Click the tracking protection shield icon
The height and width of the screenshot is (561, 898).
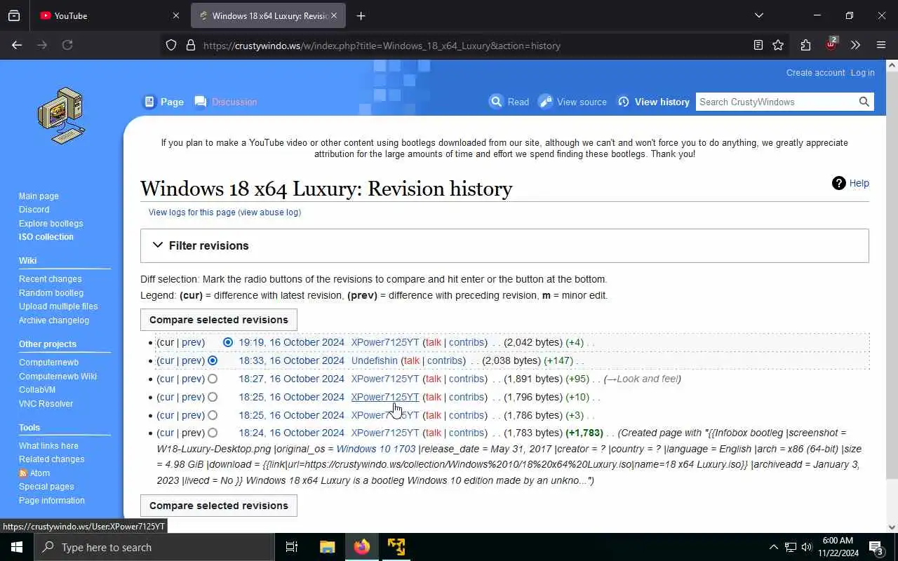pos(171,45)
